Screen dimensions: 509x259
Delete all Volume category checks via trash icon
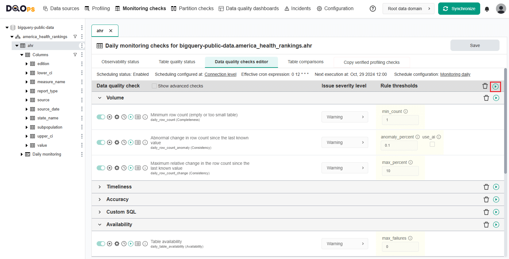[x=486, y=98]
